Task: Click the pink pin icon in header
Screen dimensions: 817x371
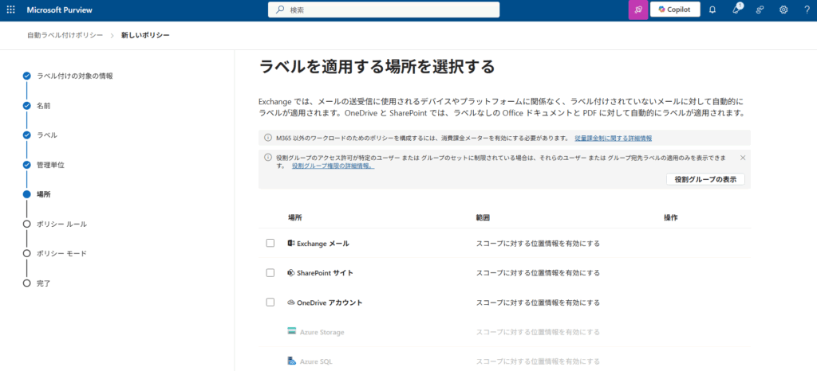Action: pos(637,10)
